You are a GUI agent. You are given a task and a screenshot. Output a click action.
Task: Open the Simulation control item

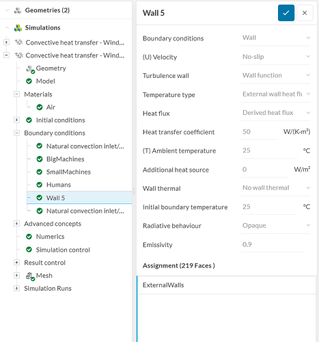click(x=63, y=250)
